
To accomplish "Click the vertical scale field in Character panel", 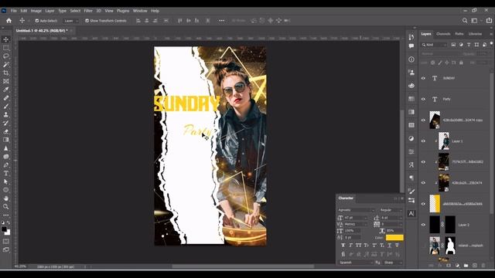I will tap(352, 231).
